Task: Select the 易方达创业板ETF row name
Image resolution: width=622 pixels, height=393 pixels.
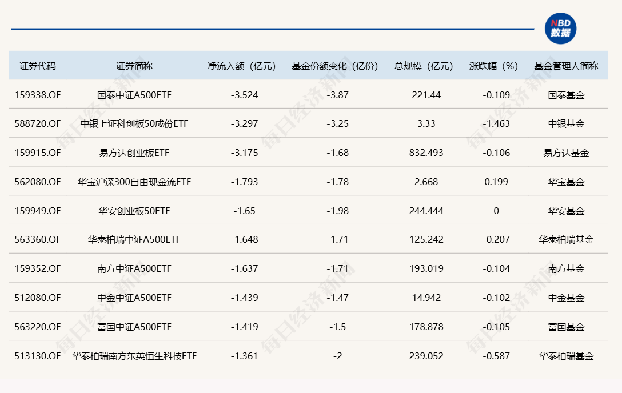Action: (134, 153)
